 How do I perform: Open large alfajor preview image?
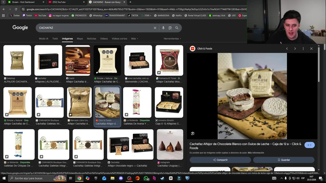[252, 96]
